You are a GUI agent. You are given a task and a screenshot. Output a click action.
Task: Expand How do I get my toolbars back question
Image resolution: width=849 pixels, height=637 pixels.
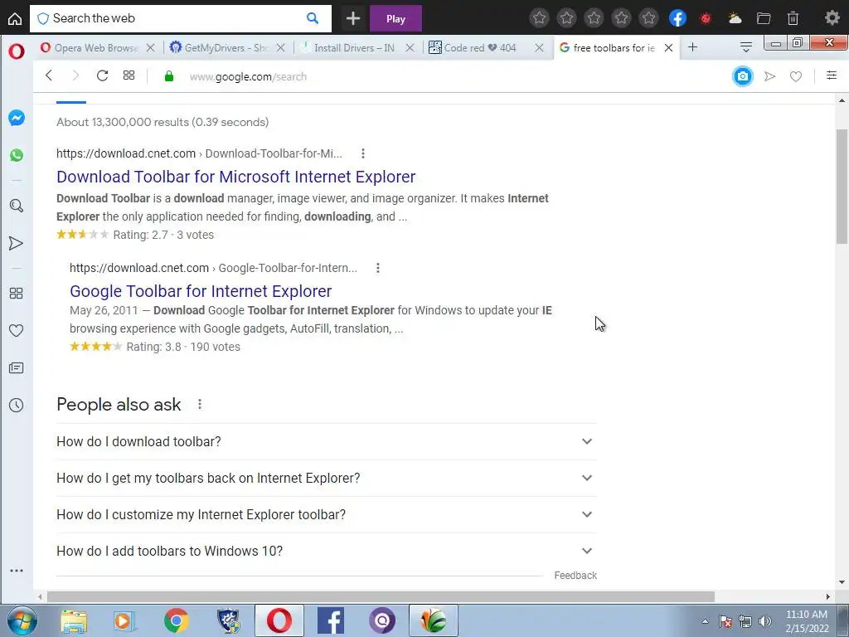pos(327,478)
